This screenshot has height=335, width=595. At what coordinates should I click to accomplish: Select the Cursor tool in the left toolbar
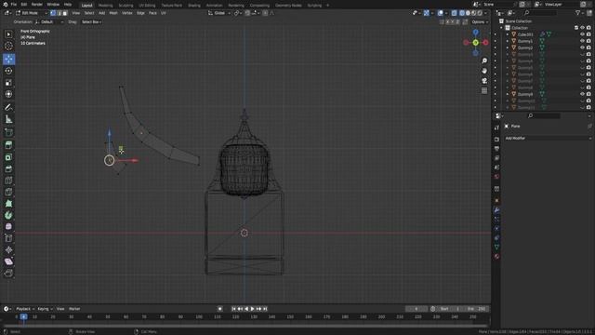point(8,46)
